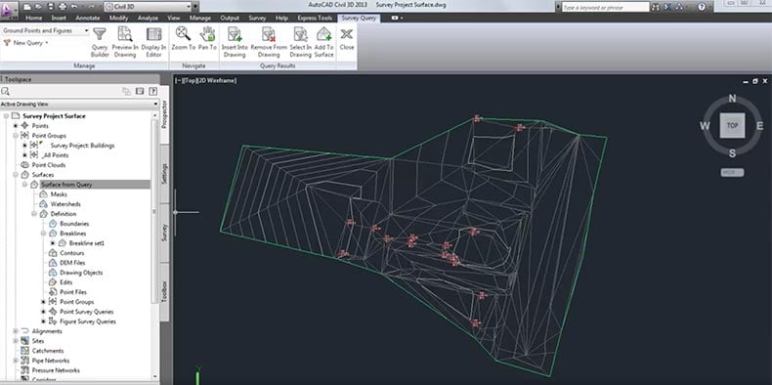This screenshot has width=772, height=385.
Task: Collapse the Surfaces tree node
Action: coord(16,175)
